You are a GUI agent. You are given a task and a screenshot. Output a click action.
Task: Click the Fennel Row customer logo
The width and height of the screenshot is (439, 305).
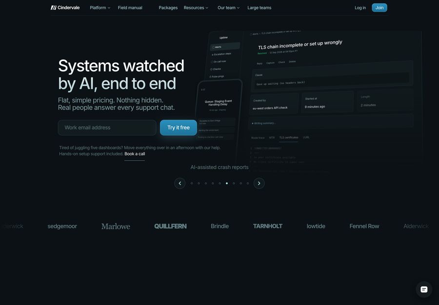coord(364,226)
